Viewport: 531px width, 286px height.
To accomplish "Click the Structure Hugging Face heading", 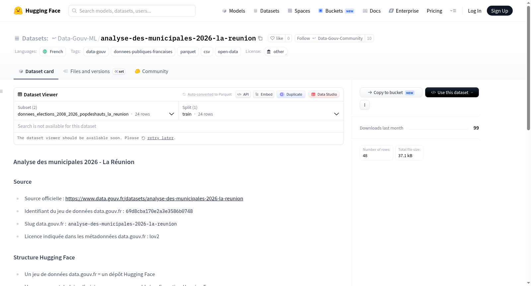I will click(x=44, y=257).
